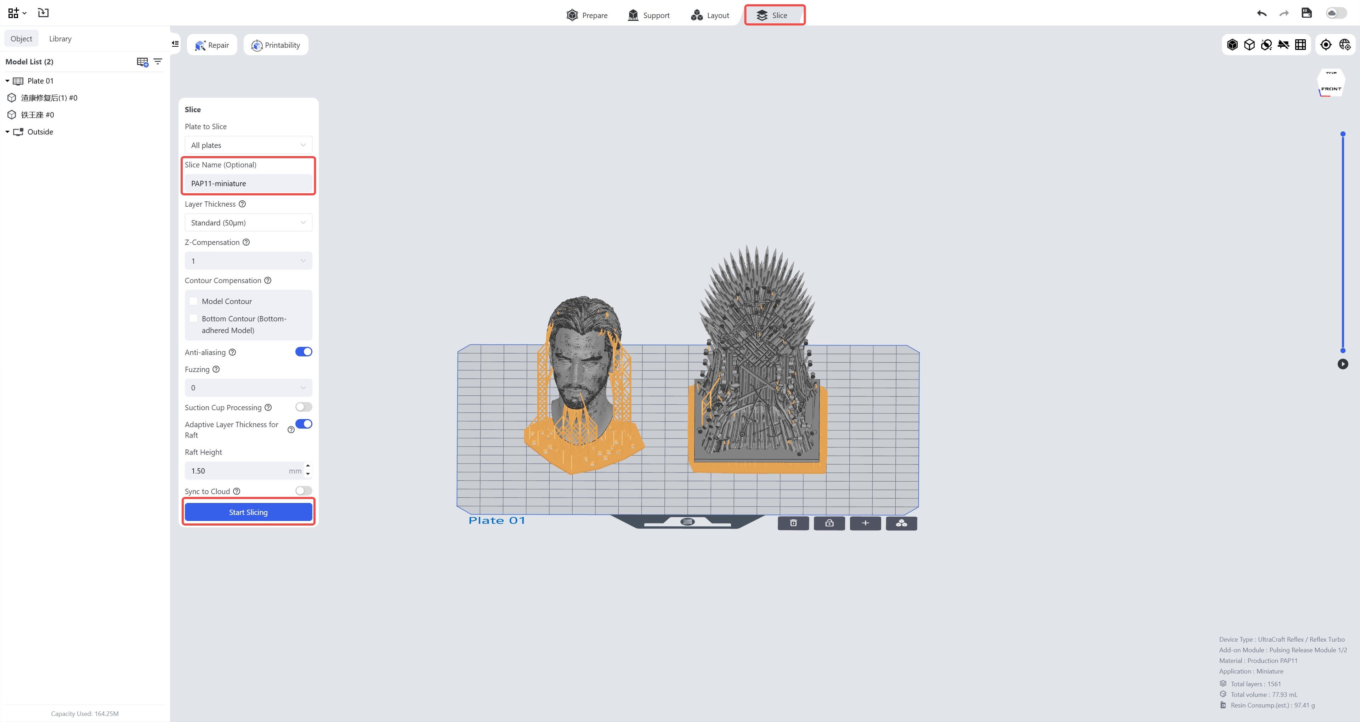Click the top handle of layer slider

point(1343,134)
